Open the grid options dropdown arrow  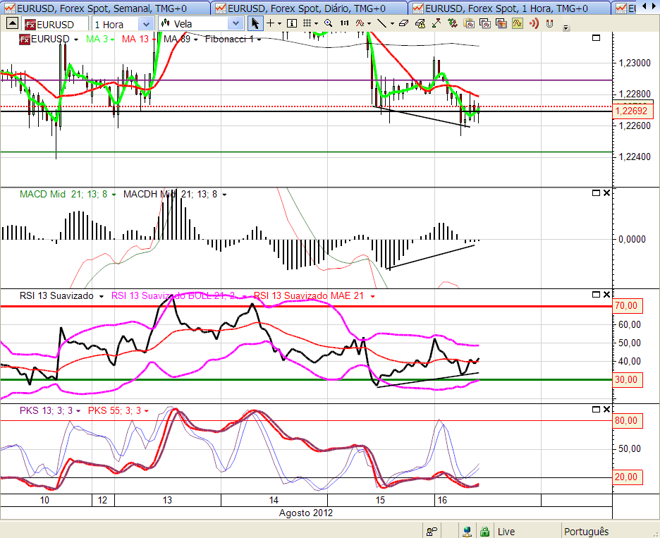(x=316, y=24)
